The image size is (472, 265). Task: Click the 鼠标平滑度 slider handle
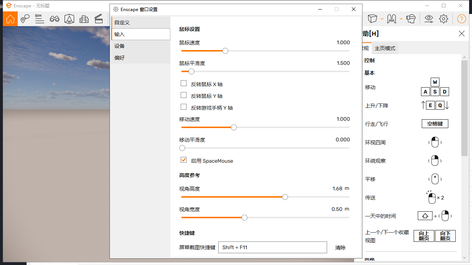(x=191, y=71)
